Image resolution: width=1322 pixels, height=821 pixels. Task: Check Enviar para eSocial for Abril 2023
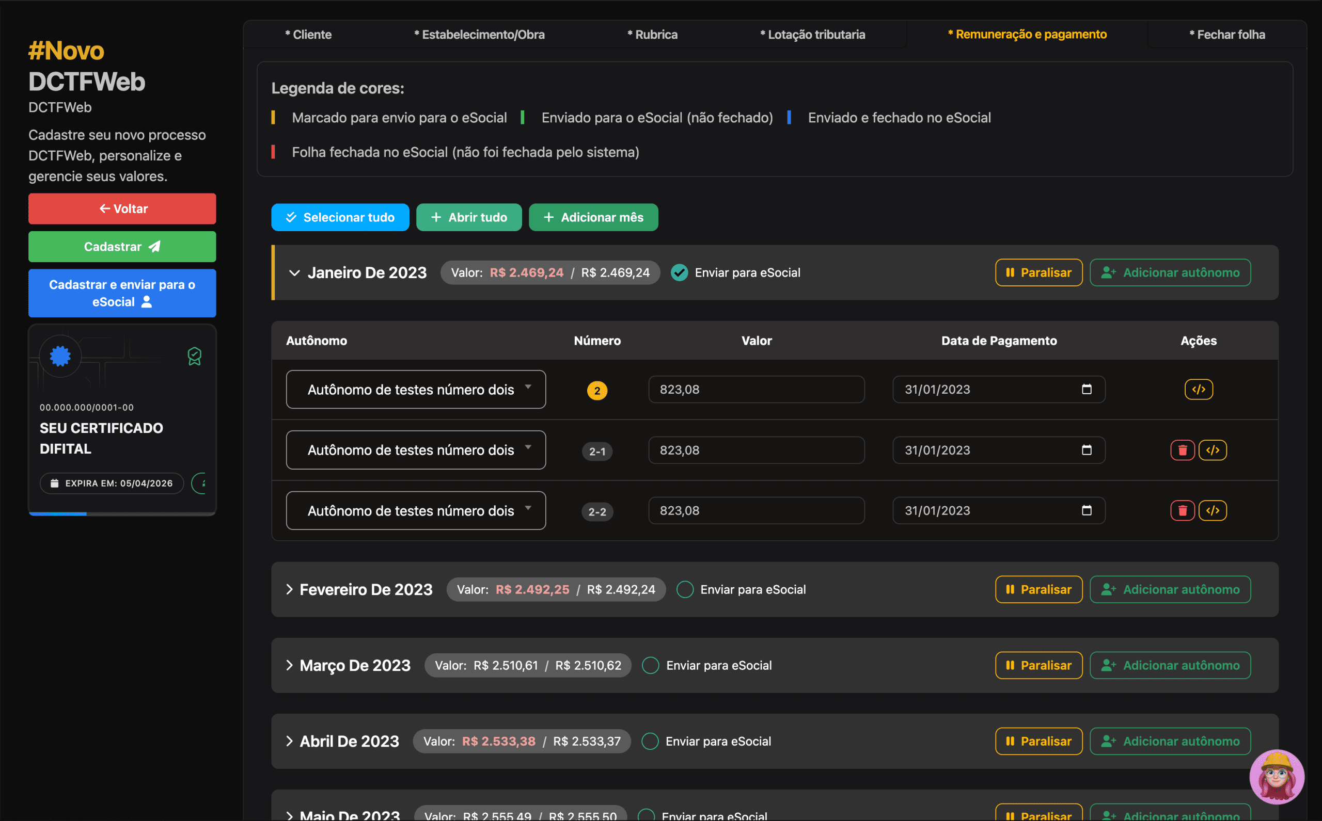pyautogui.click(x=650, y=741)
